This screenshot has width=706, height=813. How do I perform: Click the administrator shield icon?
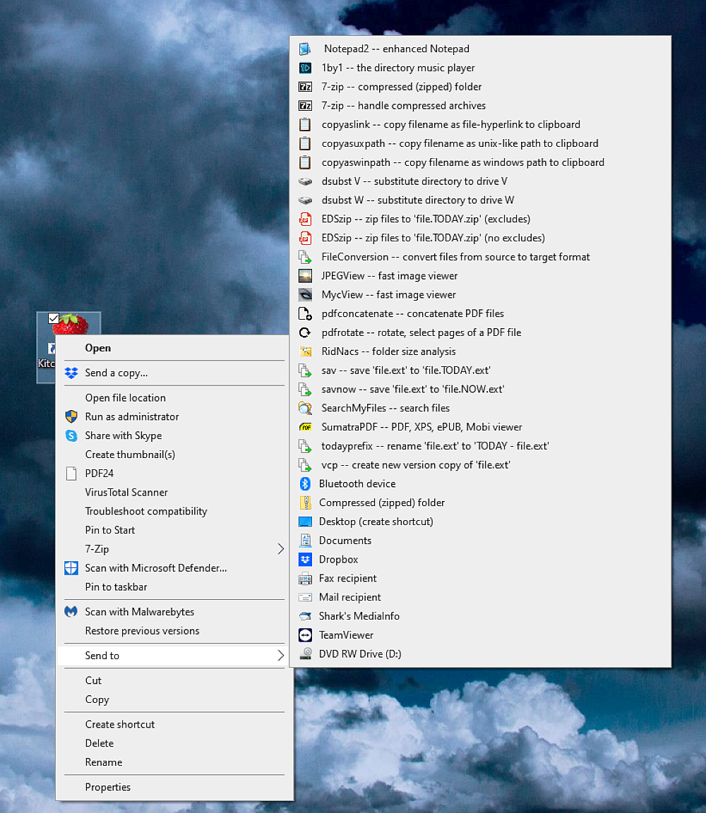71,417
